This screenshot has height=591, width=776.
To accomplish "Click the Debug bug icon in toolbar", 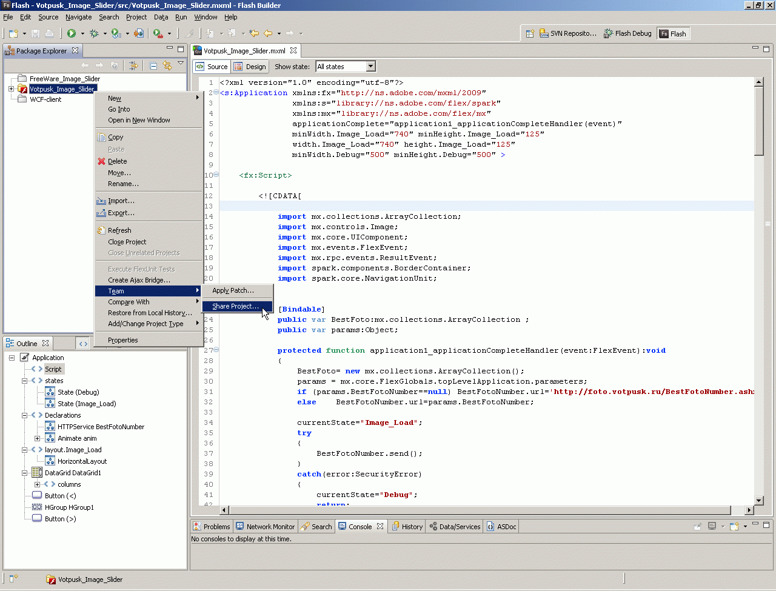I will pyautogui.click(x=94, y=33).
